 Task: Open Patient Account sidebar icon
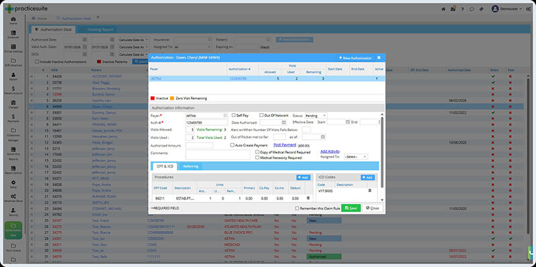pyautogui.click(x=13, y=90)
